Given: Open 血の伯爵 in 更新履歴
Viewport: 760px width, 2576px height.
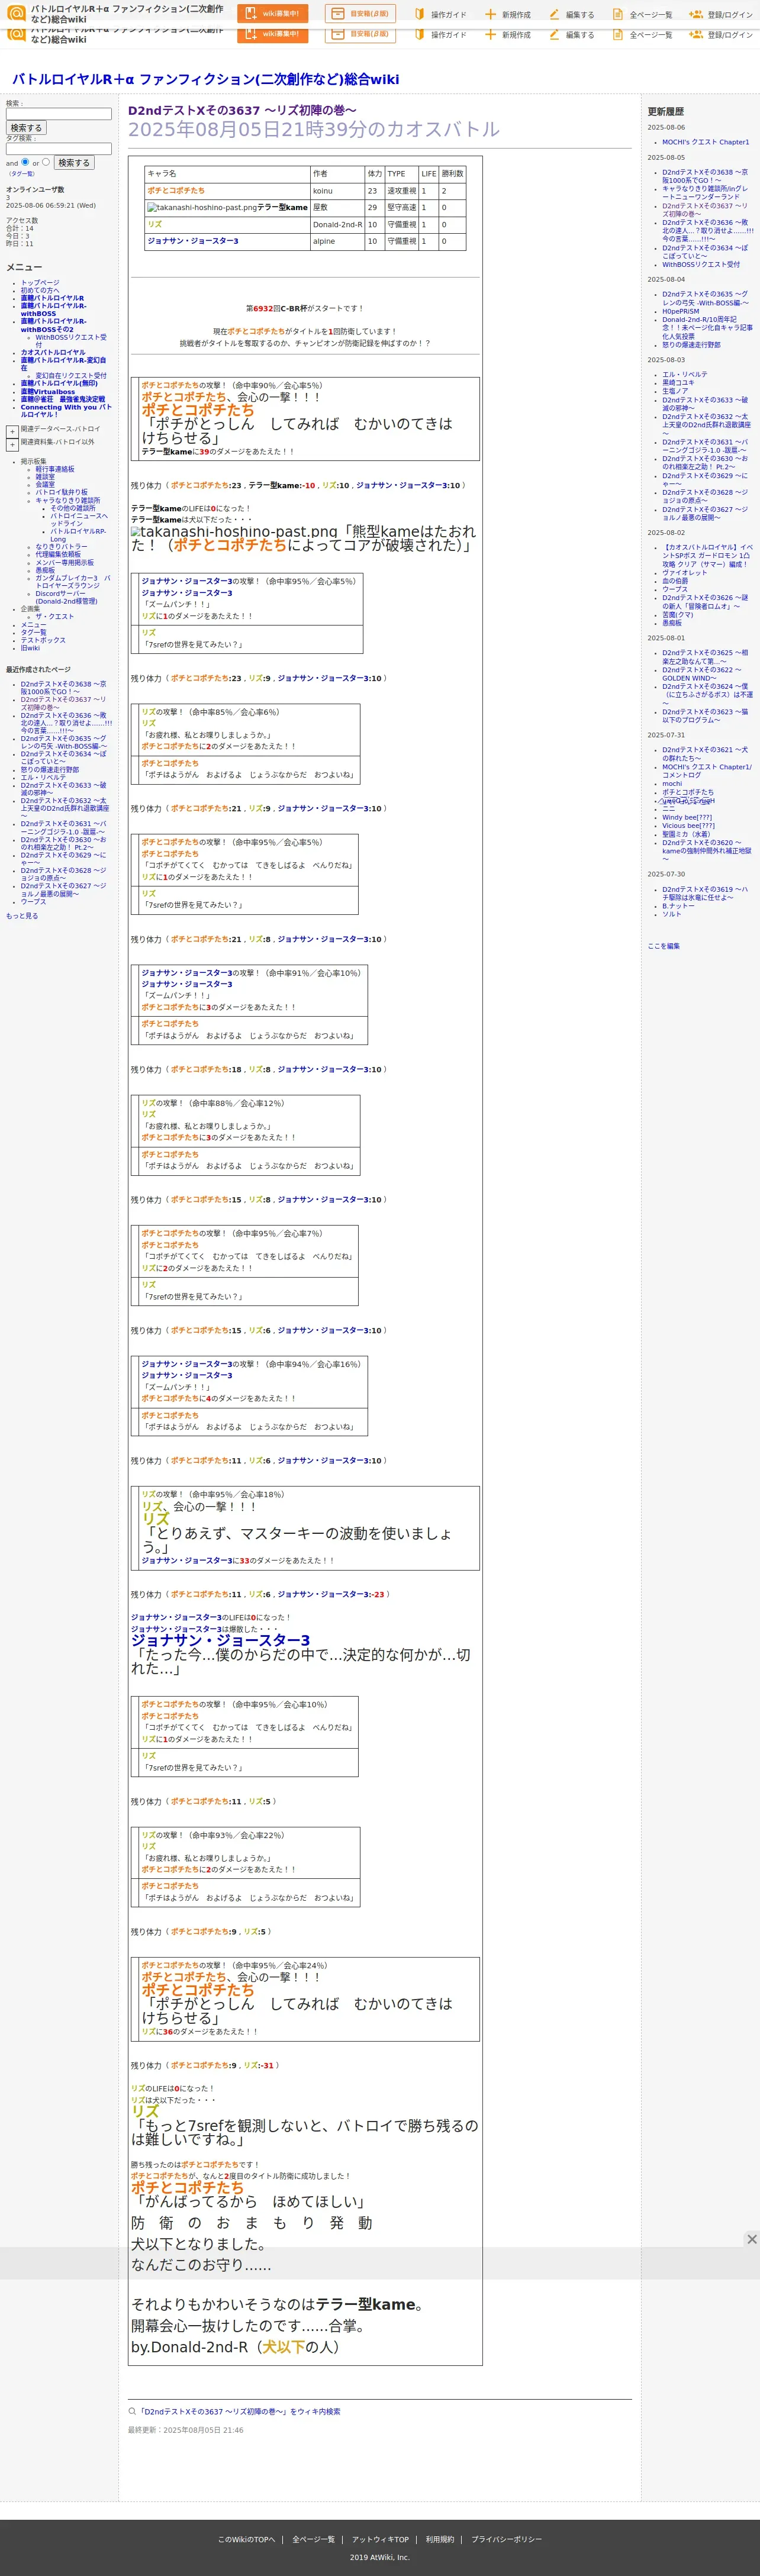Looking at the screenshot, I should tap(675, 581).
